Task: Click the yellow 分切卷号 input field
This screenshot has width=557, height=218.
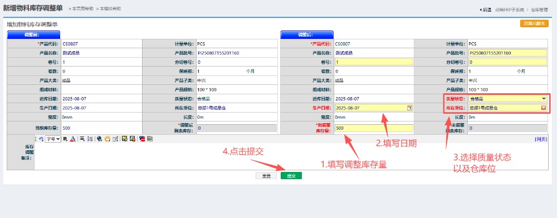Action: click(507, 62)
